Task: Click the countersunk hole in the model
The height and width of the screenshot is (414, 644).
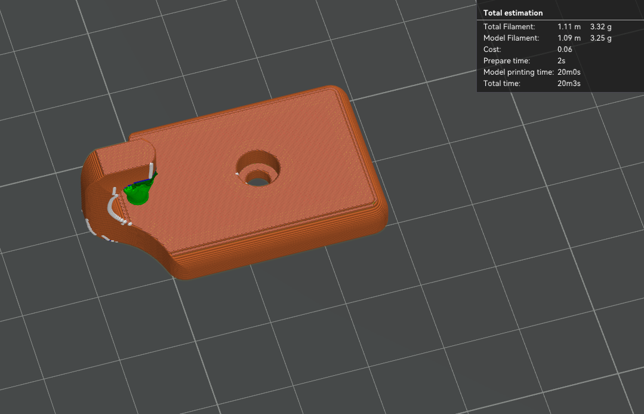Action: click(258, 168)
